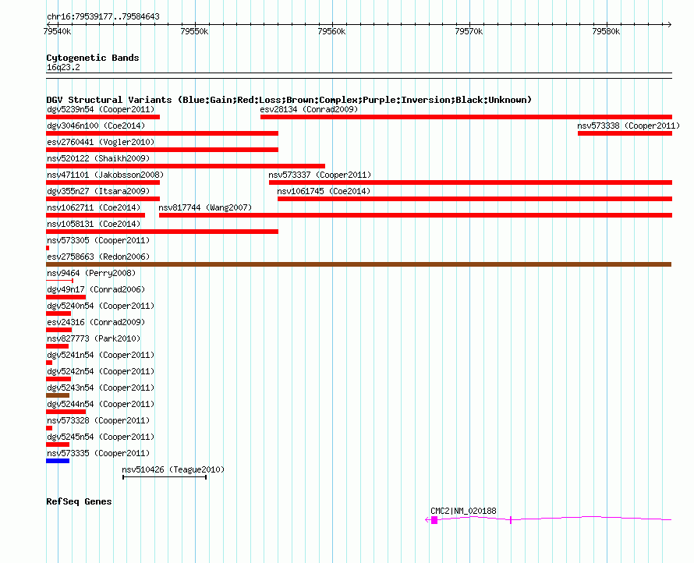The width and height of the screenshot is (694, 563).
Task: Open the dgv3046n100 (Coe2014) variant
Action: [x=96, y=126]
